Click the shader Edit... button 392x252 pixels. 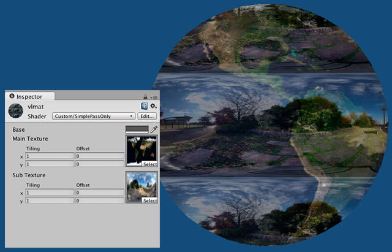pyautogui.click(x=147, y=116)
